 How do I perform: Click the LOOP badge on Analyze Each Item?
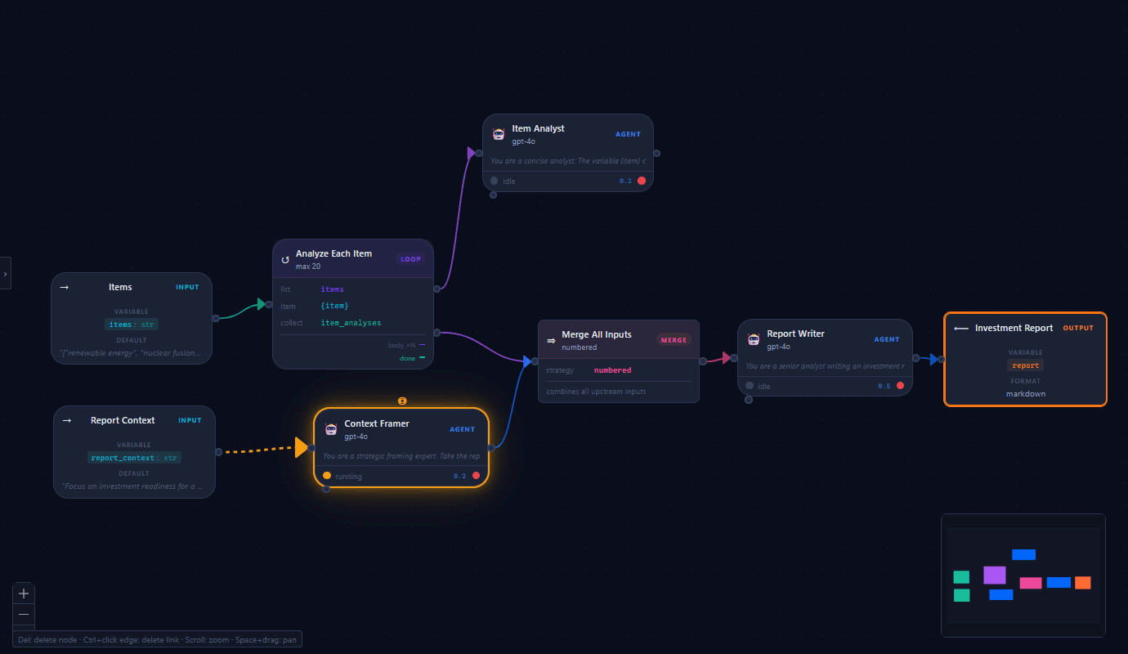(410, 258)
